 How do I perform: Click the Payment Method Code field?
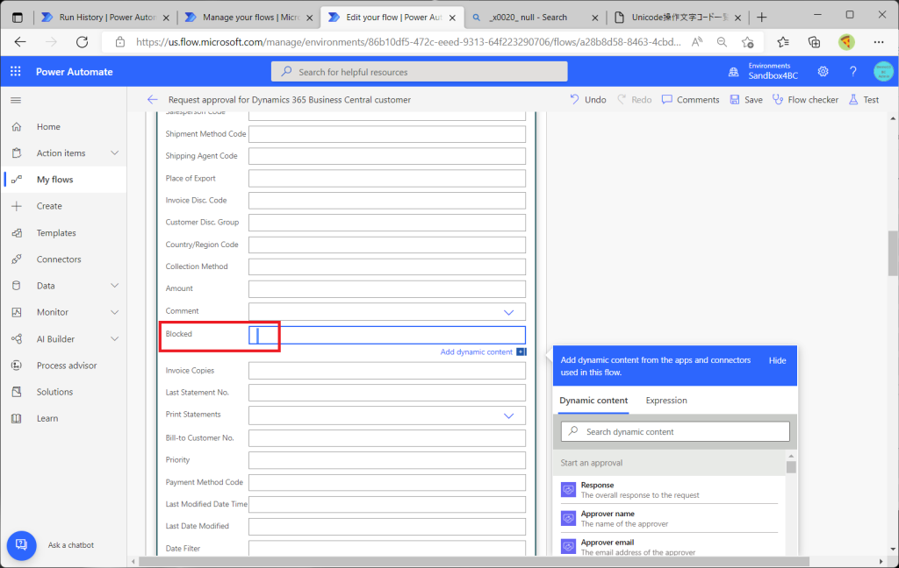[387, 482]
